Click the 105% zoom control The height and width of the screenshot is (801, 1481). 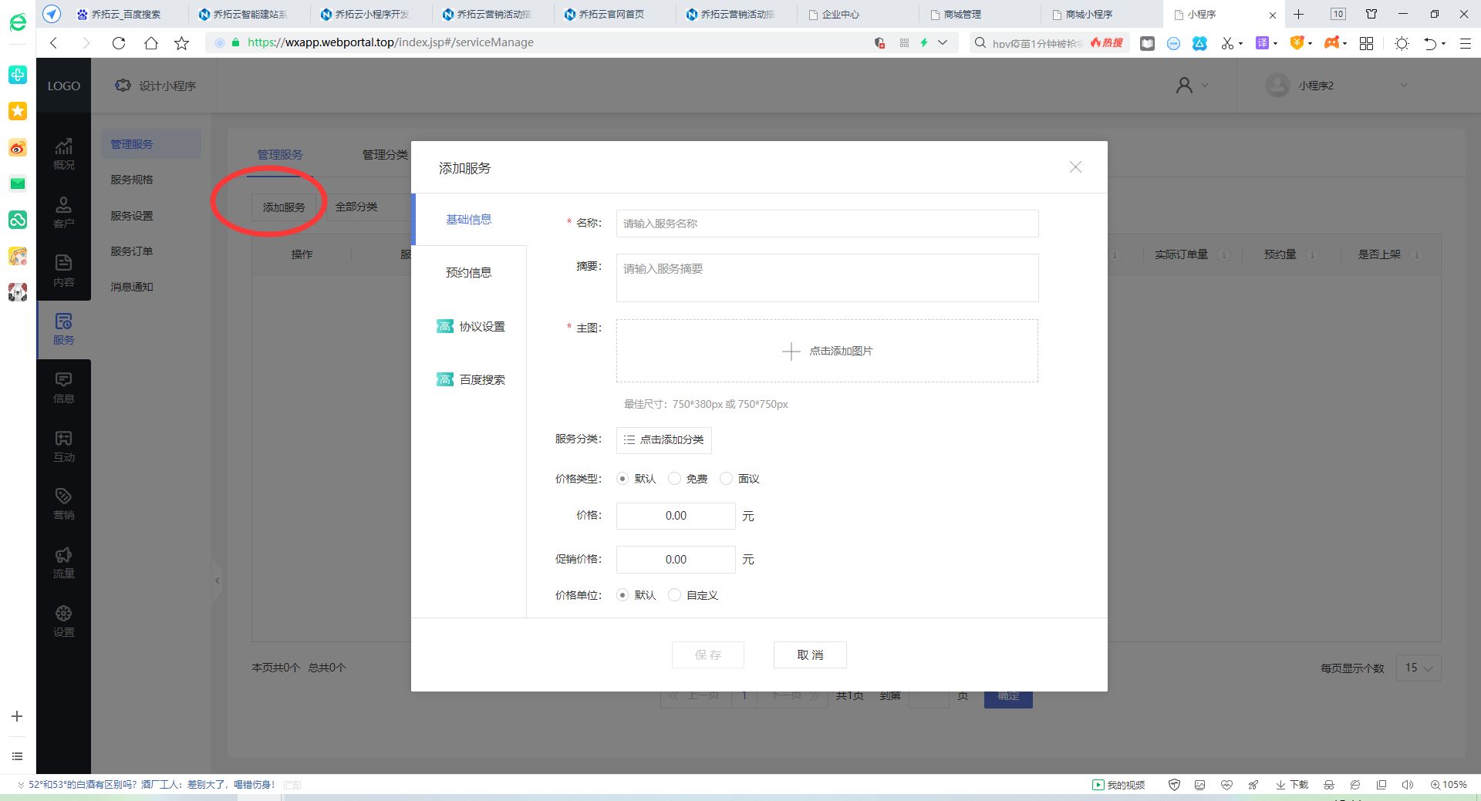(x=1449, y=784)
